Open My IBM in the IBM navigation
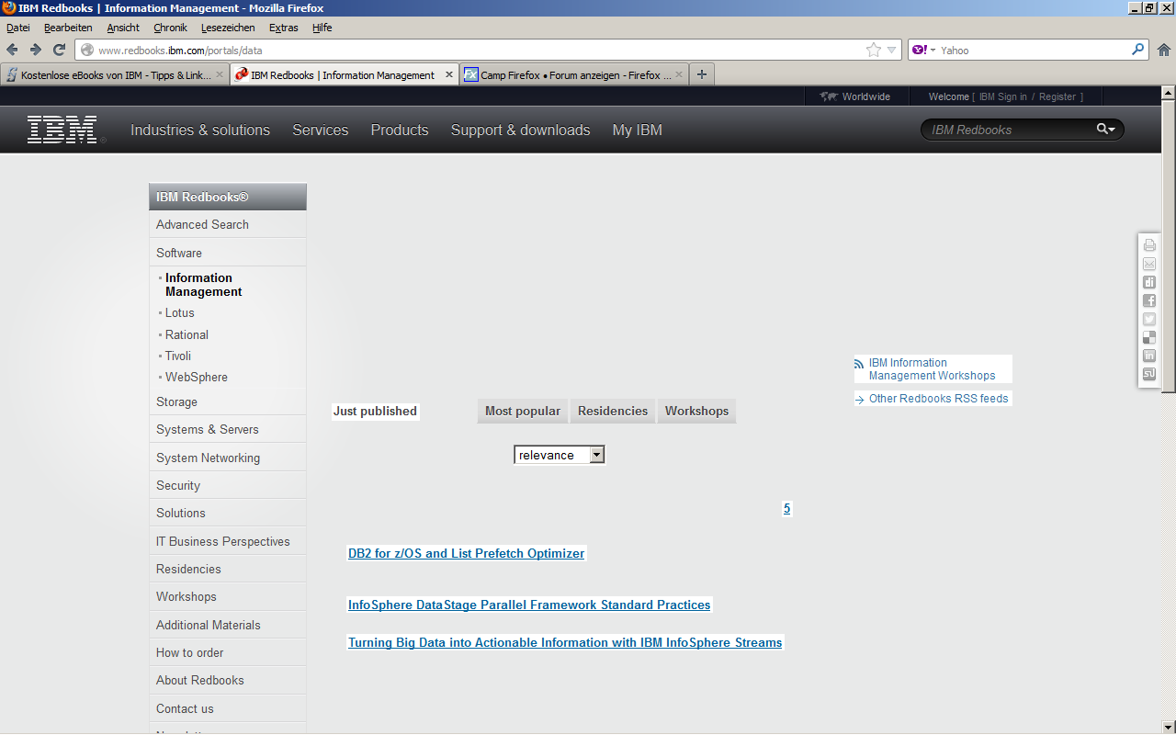 [x=638, y=130]
